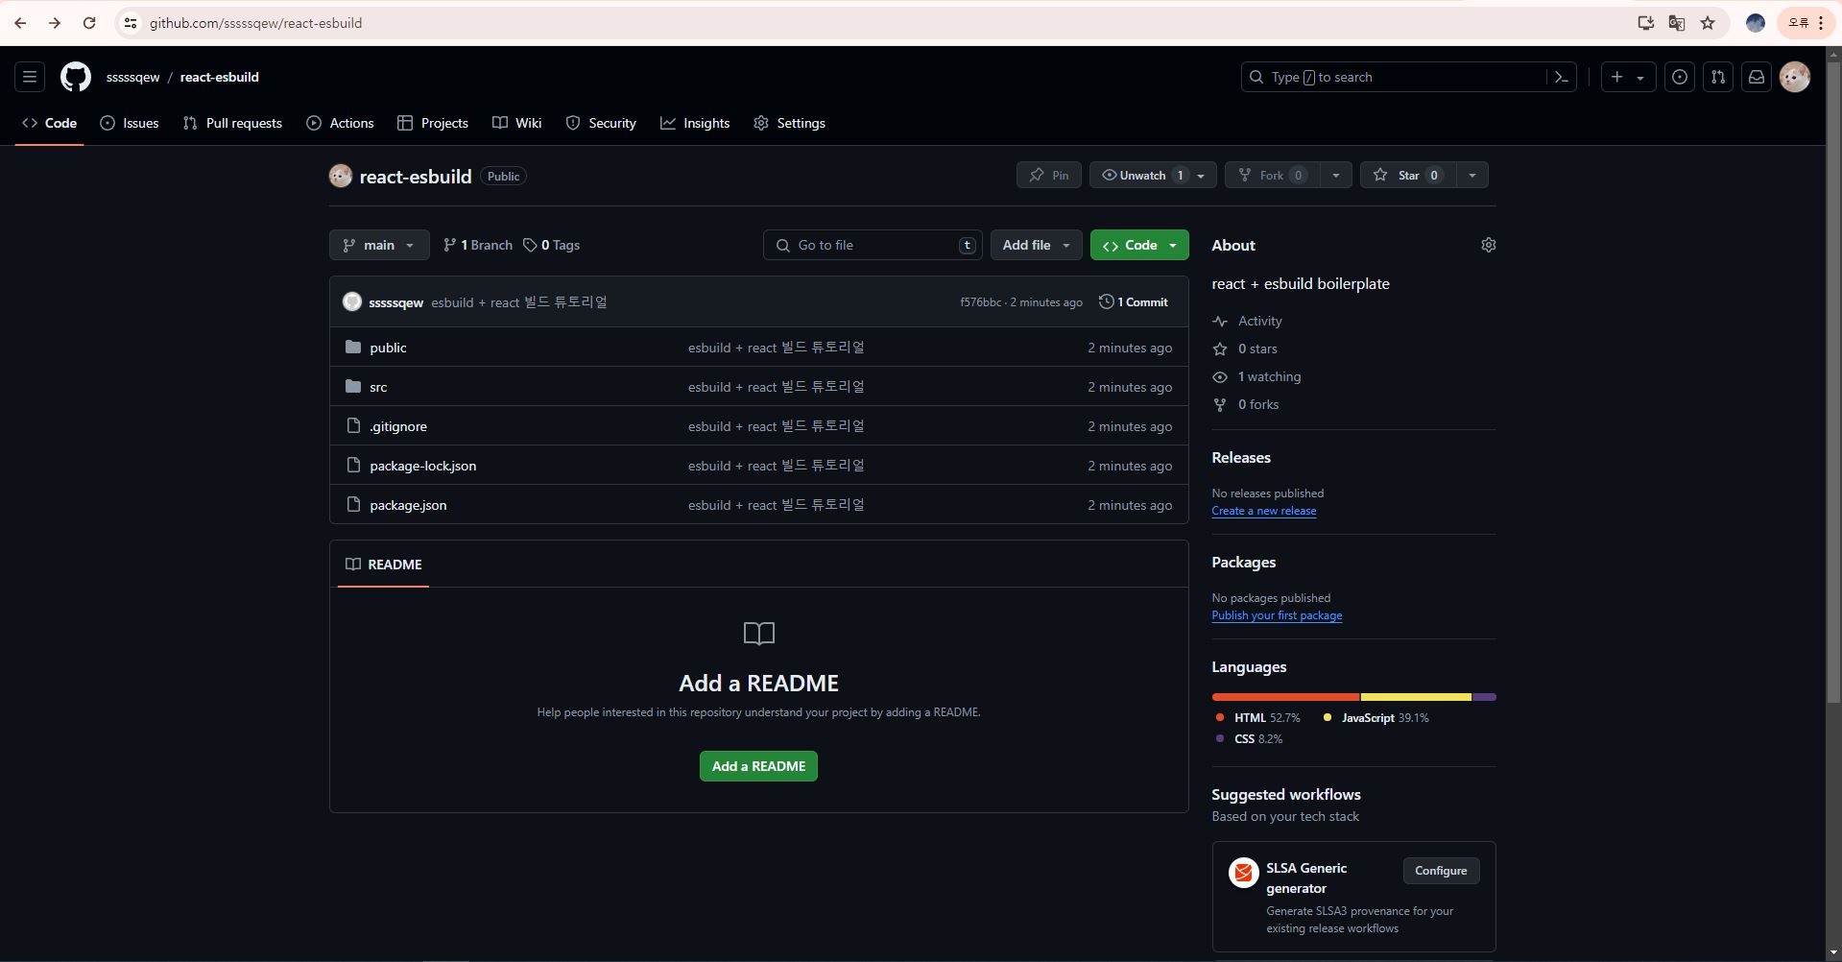Pin the react-esbuild repository
The image size is (1842, 962).
tap(1049, 175)
